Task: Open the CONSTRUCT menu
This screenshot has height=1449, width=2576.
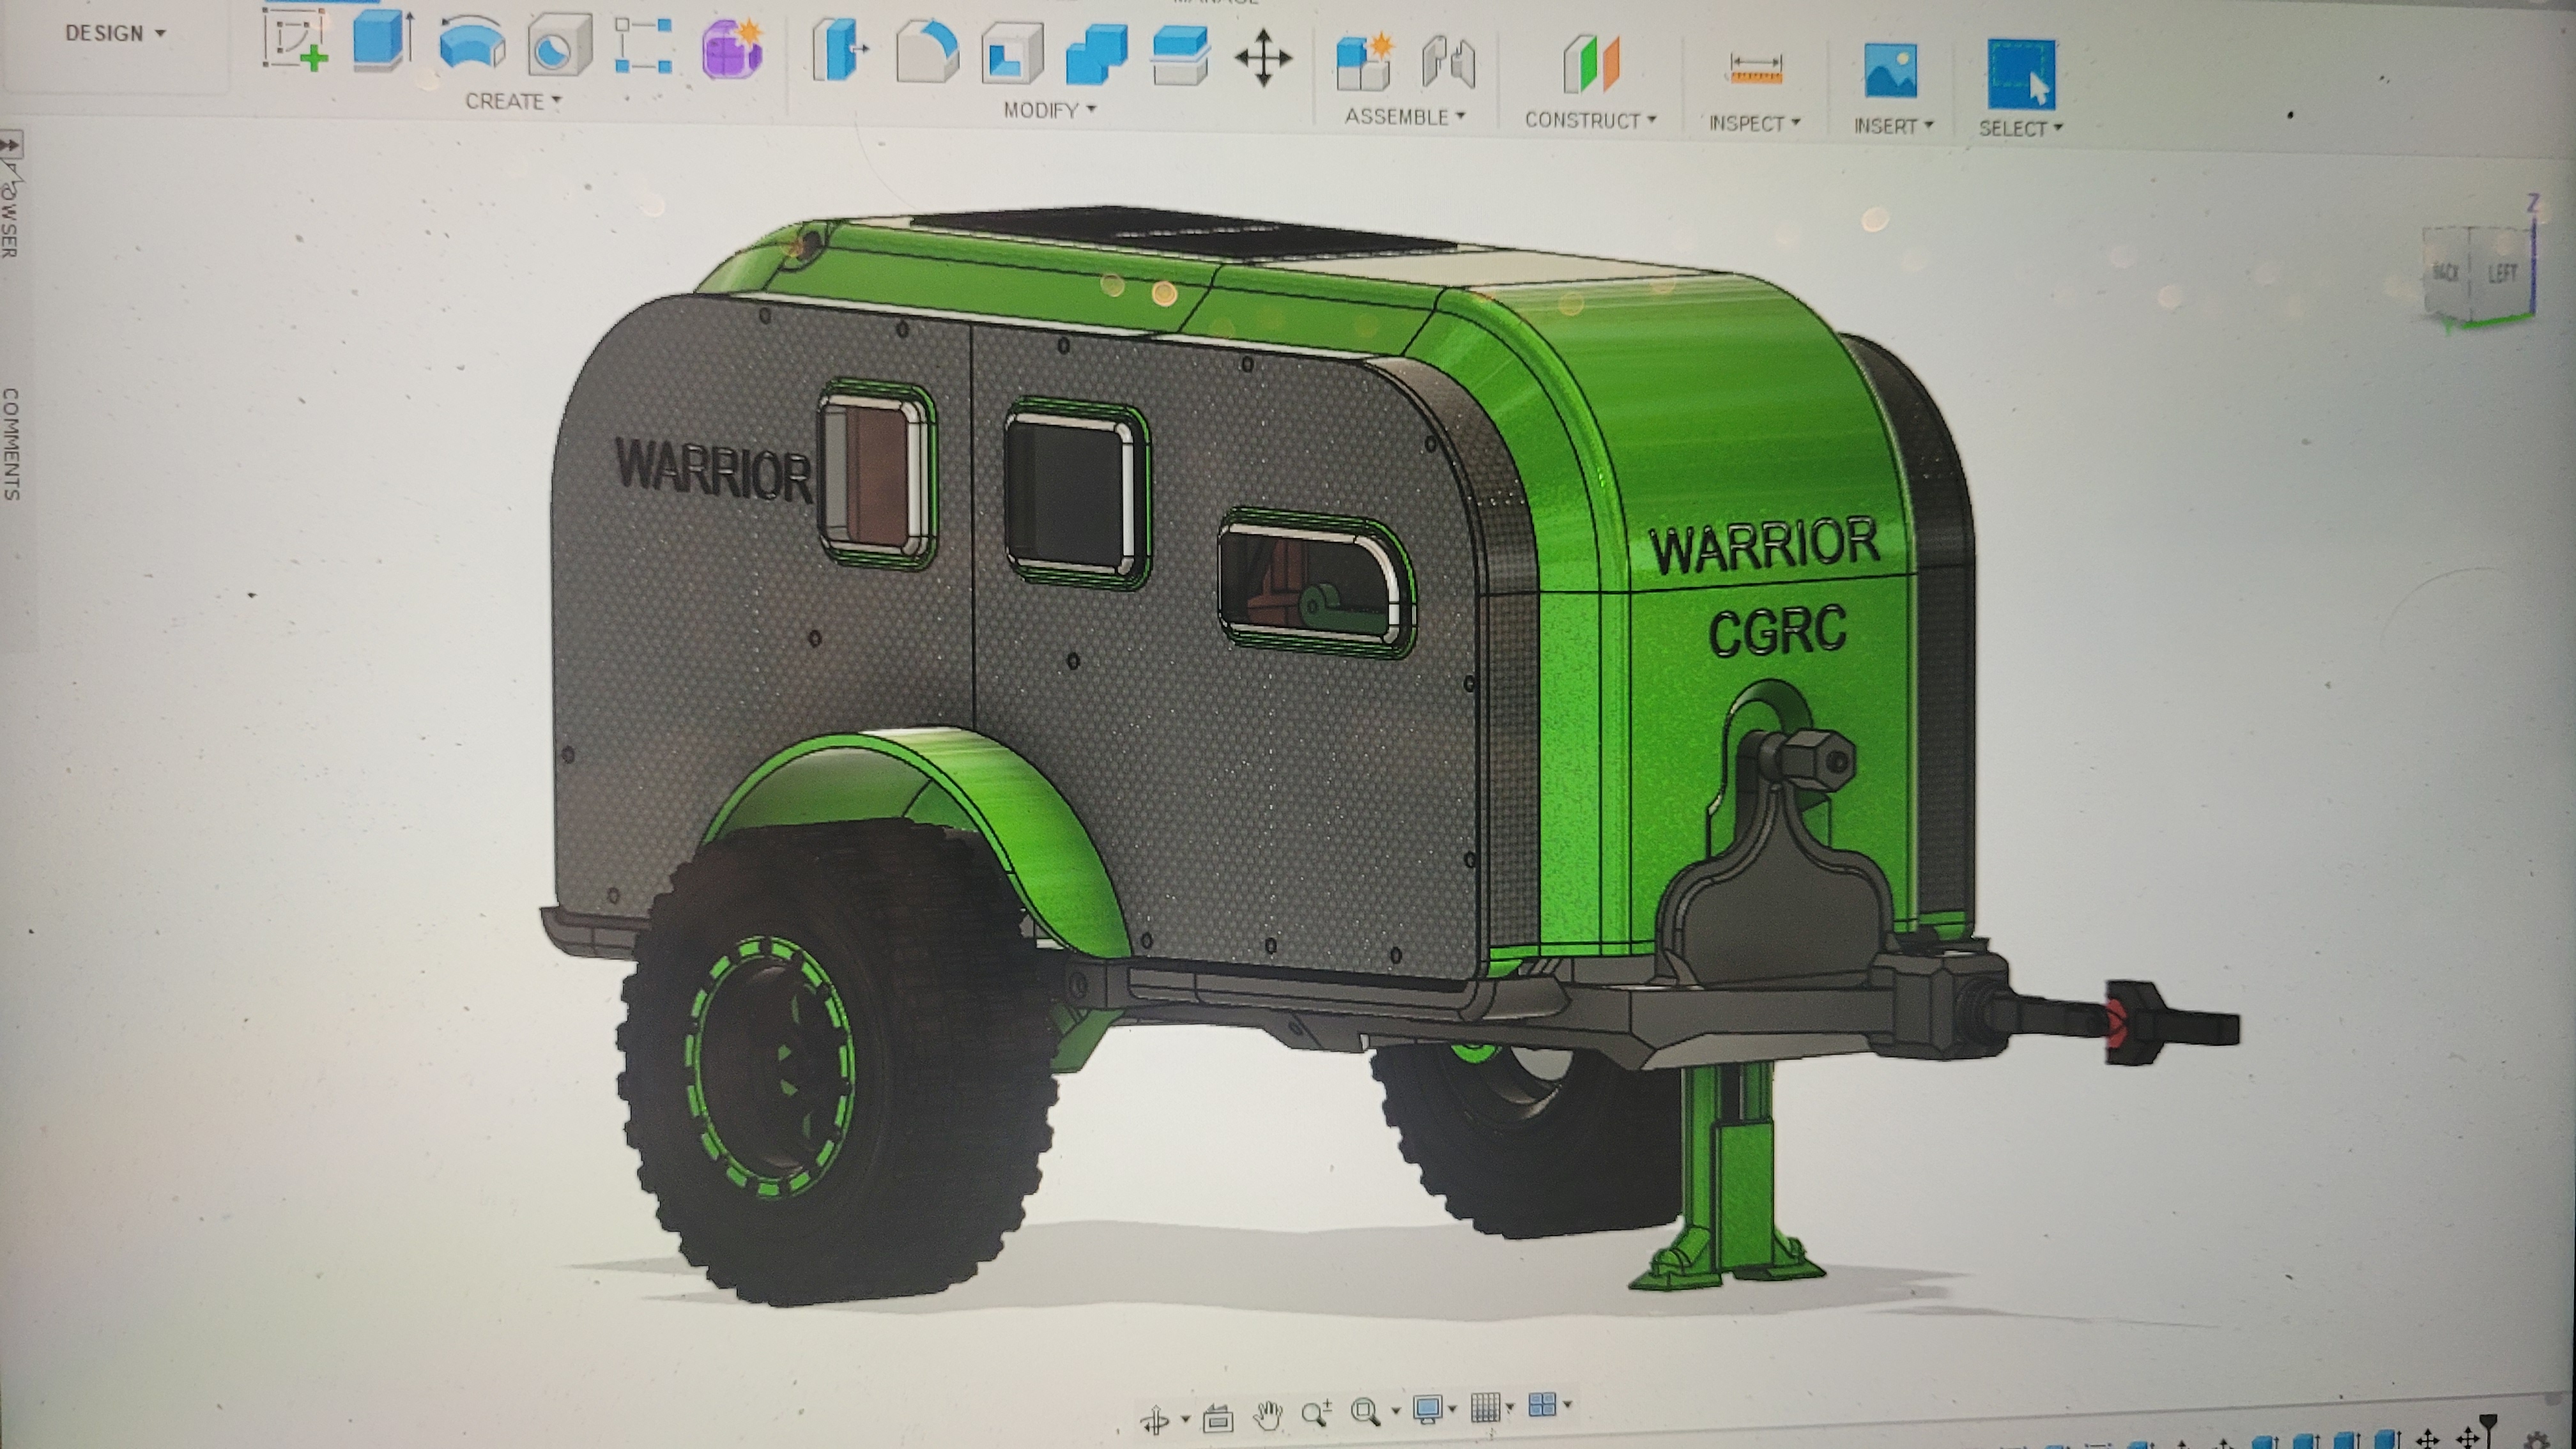Action: (1590, 120)
